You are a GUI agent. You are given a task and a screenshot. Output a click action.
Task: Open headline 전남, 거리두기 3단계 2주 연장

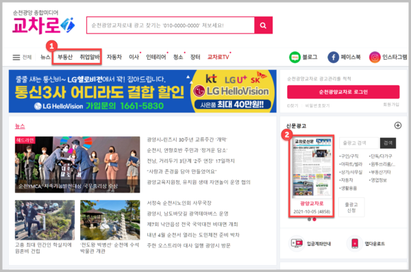point(190,161)
